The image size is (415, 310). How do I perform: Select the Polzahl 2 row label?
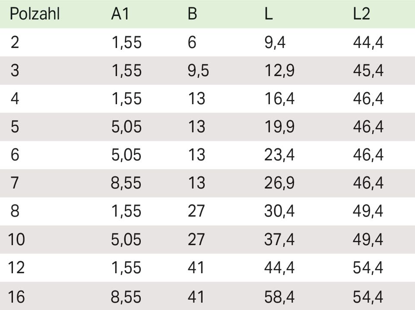point(15,42)
